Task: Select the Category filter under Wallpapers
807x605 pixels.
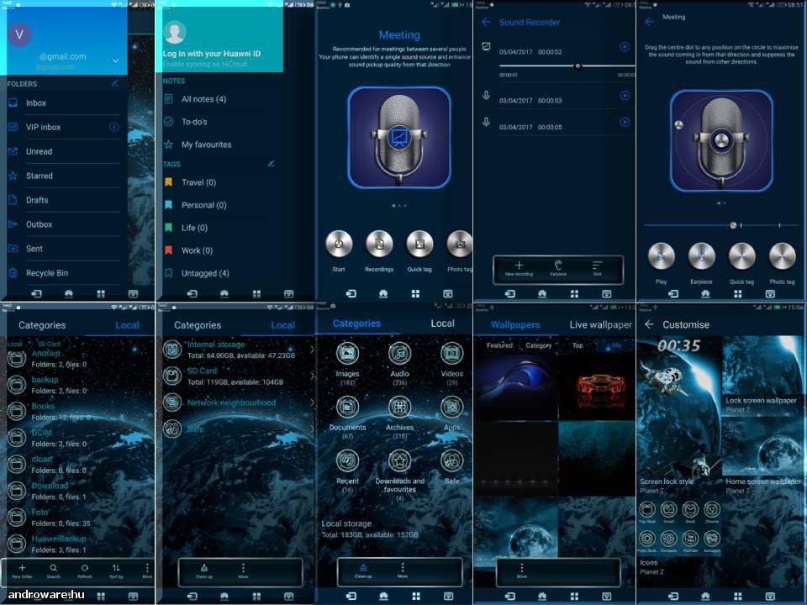Action: pyautogui.click(x=538, y=345)
